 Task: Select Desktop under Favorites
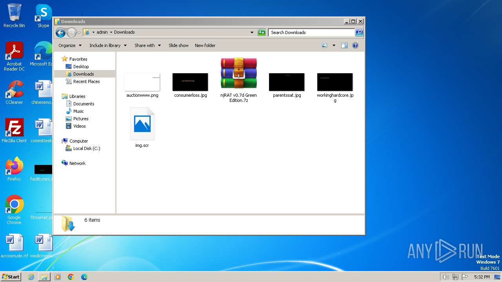pyautogui.click(x=81, y=67)
